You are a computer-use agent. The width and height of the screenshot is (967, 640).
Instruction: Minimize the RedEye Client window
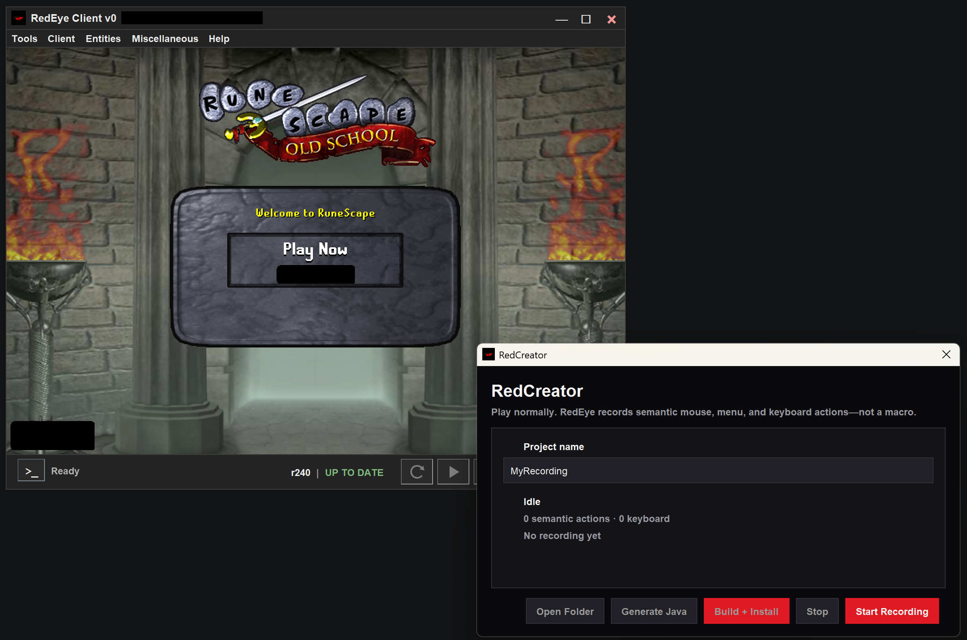click(562, 19)
